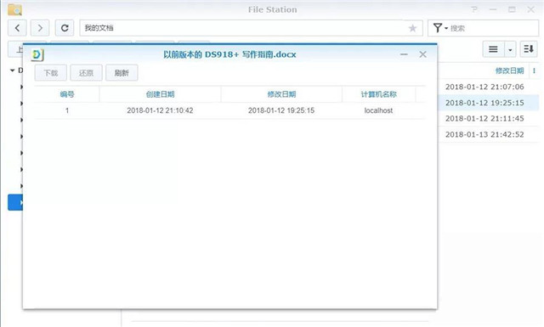Viewport: 544px width, 327px height.
Task: Open the search filter funnel icon
Action: [438, 28]
